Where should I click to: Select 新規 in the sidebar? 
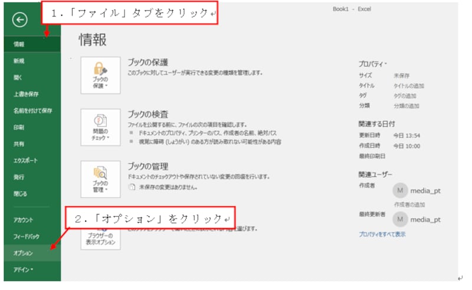click(x=32, y=61)
